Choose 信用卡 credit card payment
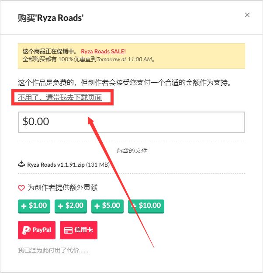This screenshot has width=263, height=273. click(79, 230)
